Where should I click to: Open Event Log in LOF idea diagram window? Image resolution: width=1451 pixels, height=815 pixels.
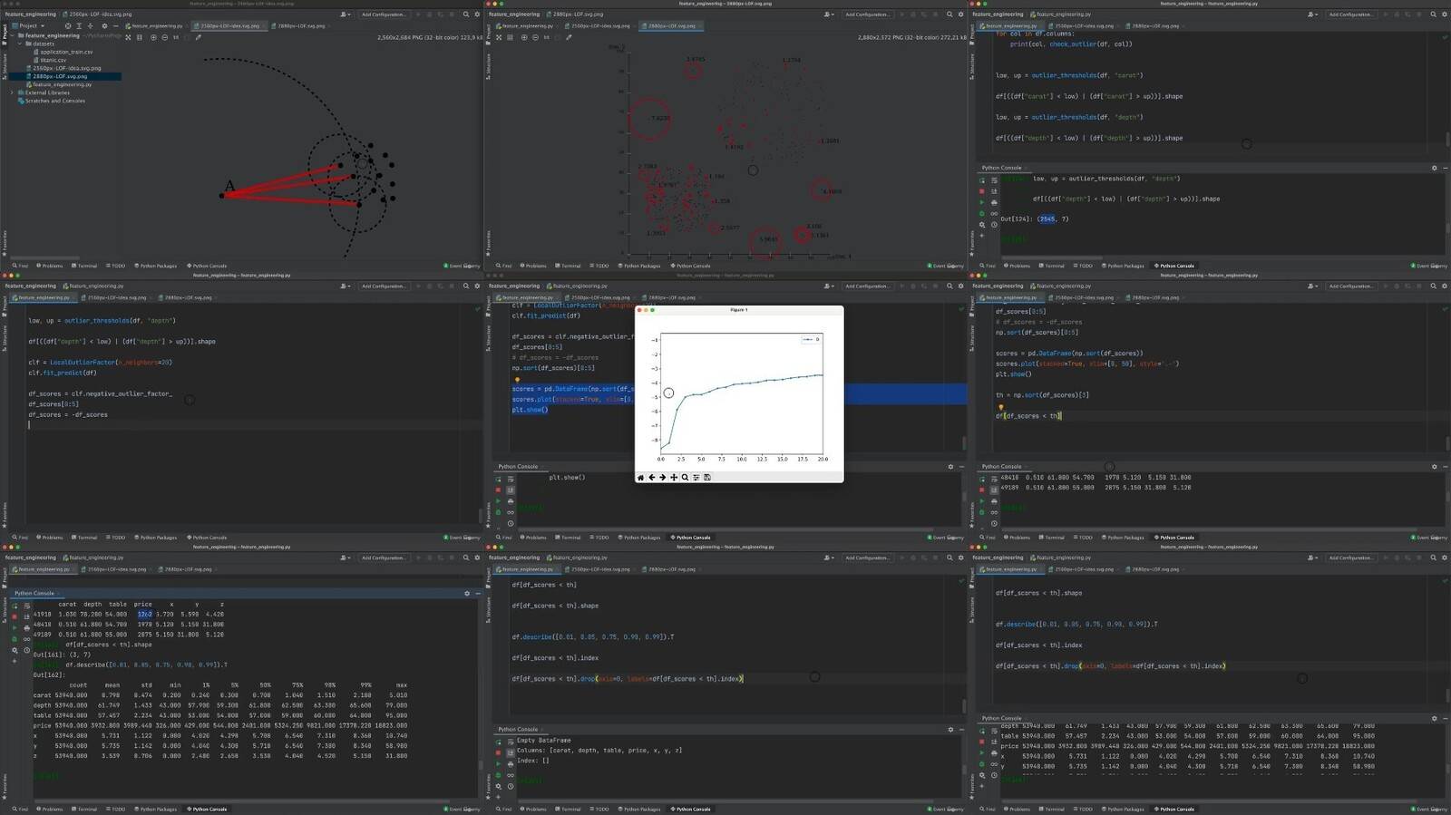pyautogui.click(x=462, y=266)
